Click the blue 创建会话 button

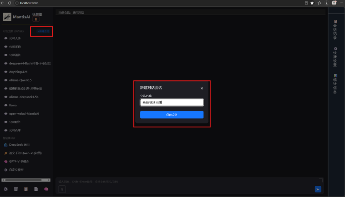click(x=172, y=115)
